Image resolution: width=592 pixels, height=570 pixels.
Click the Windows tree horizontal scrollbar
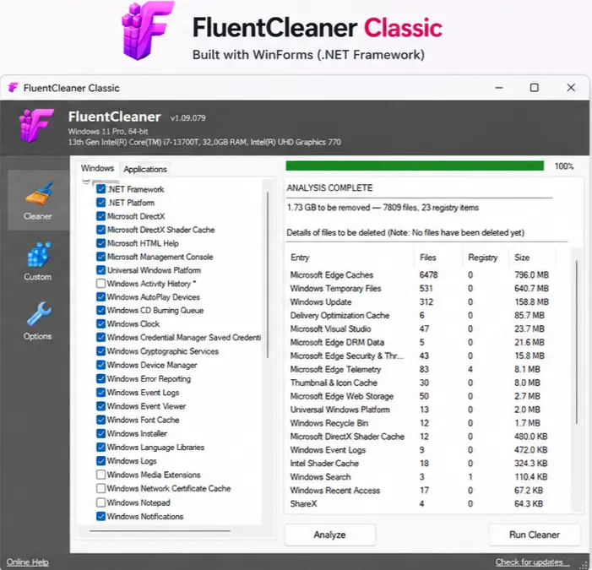(x=160, y=531)
